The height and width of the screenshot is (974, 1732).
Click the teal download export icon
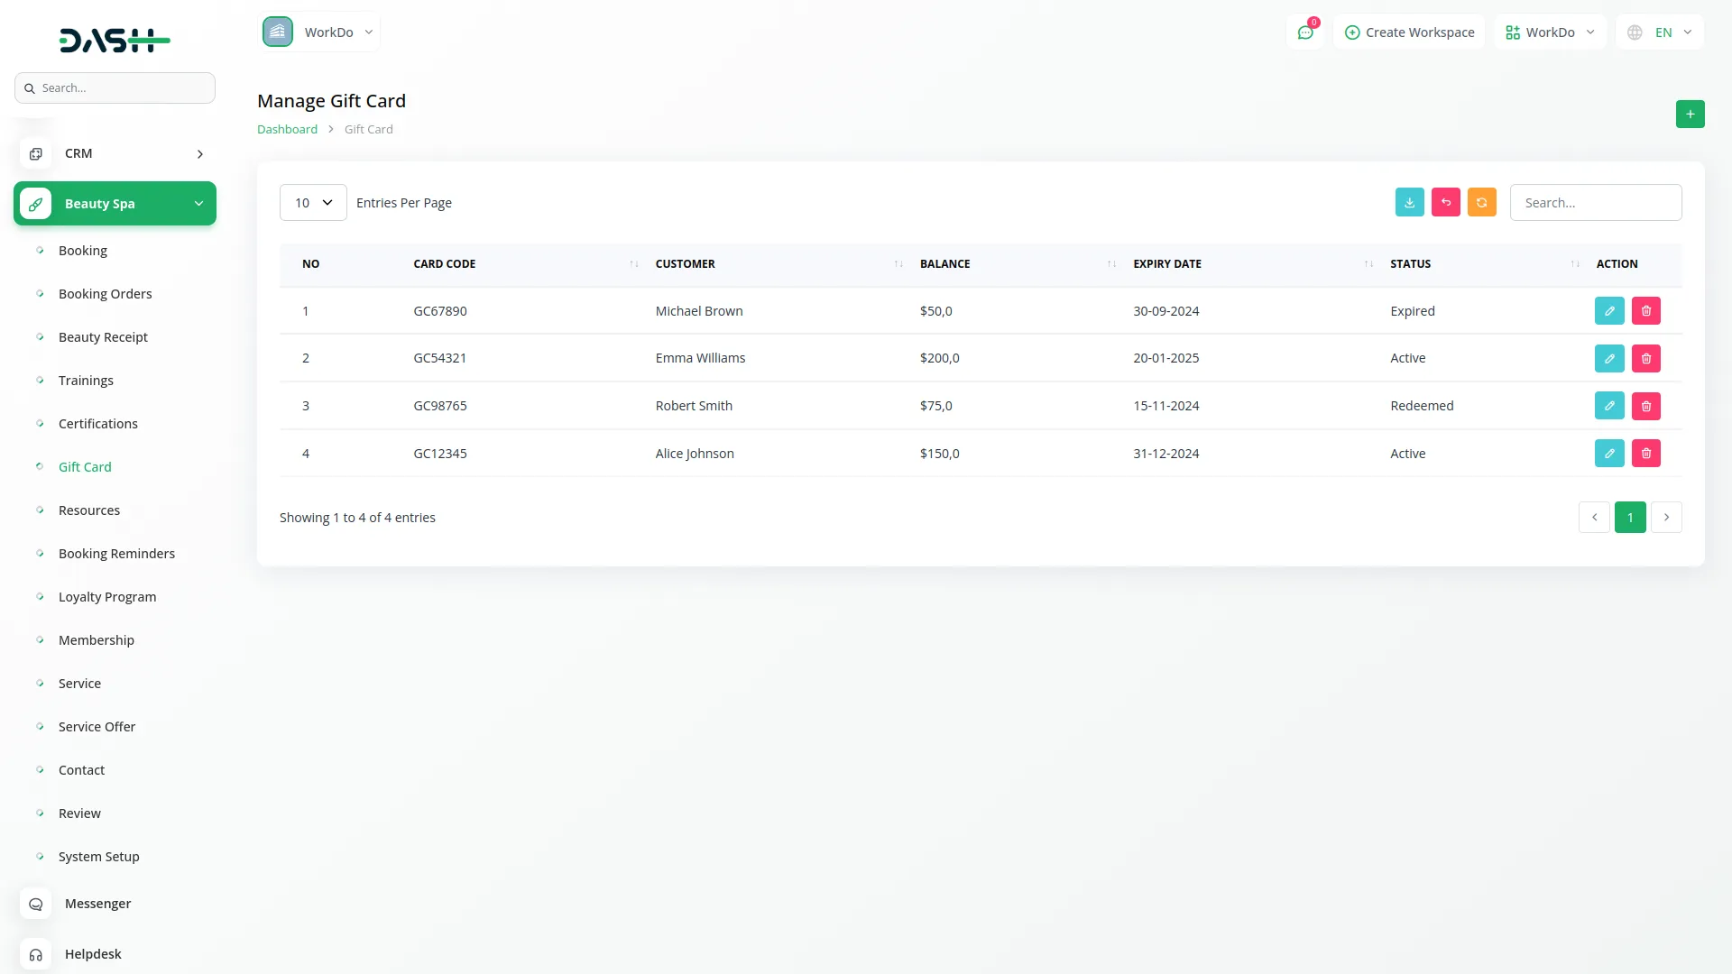1409,202
